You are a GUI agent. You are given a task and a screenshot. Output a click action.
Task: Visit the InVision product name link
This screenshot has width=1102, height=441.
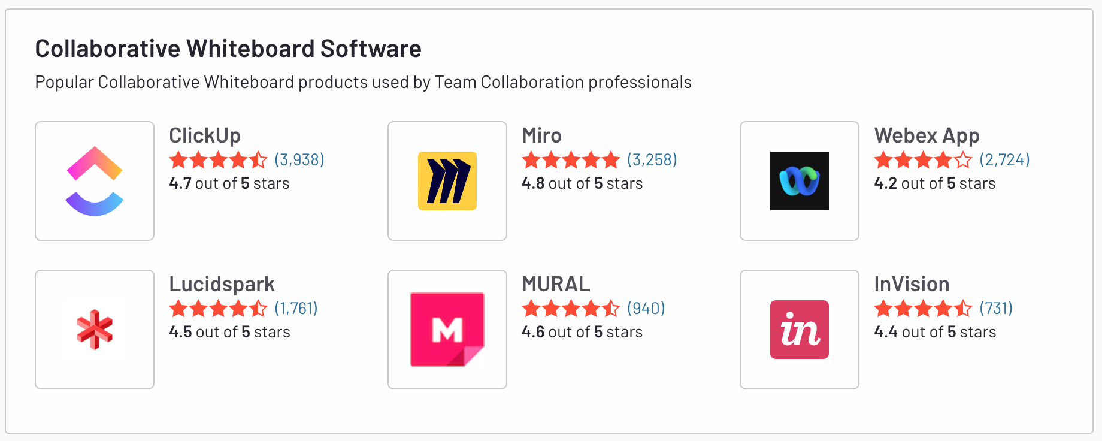(x=912, y=284)
